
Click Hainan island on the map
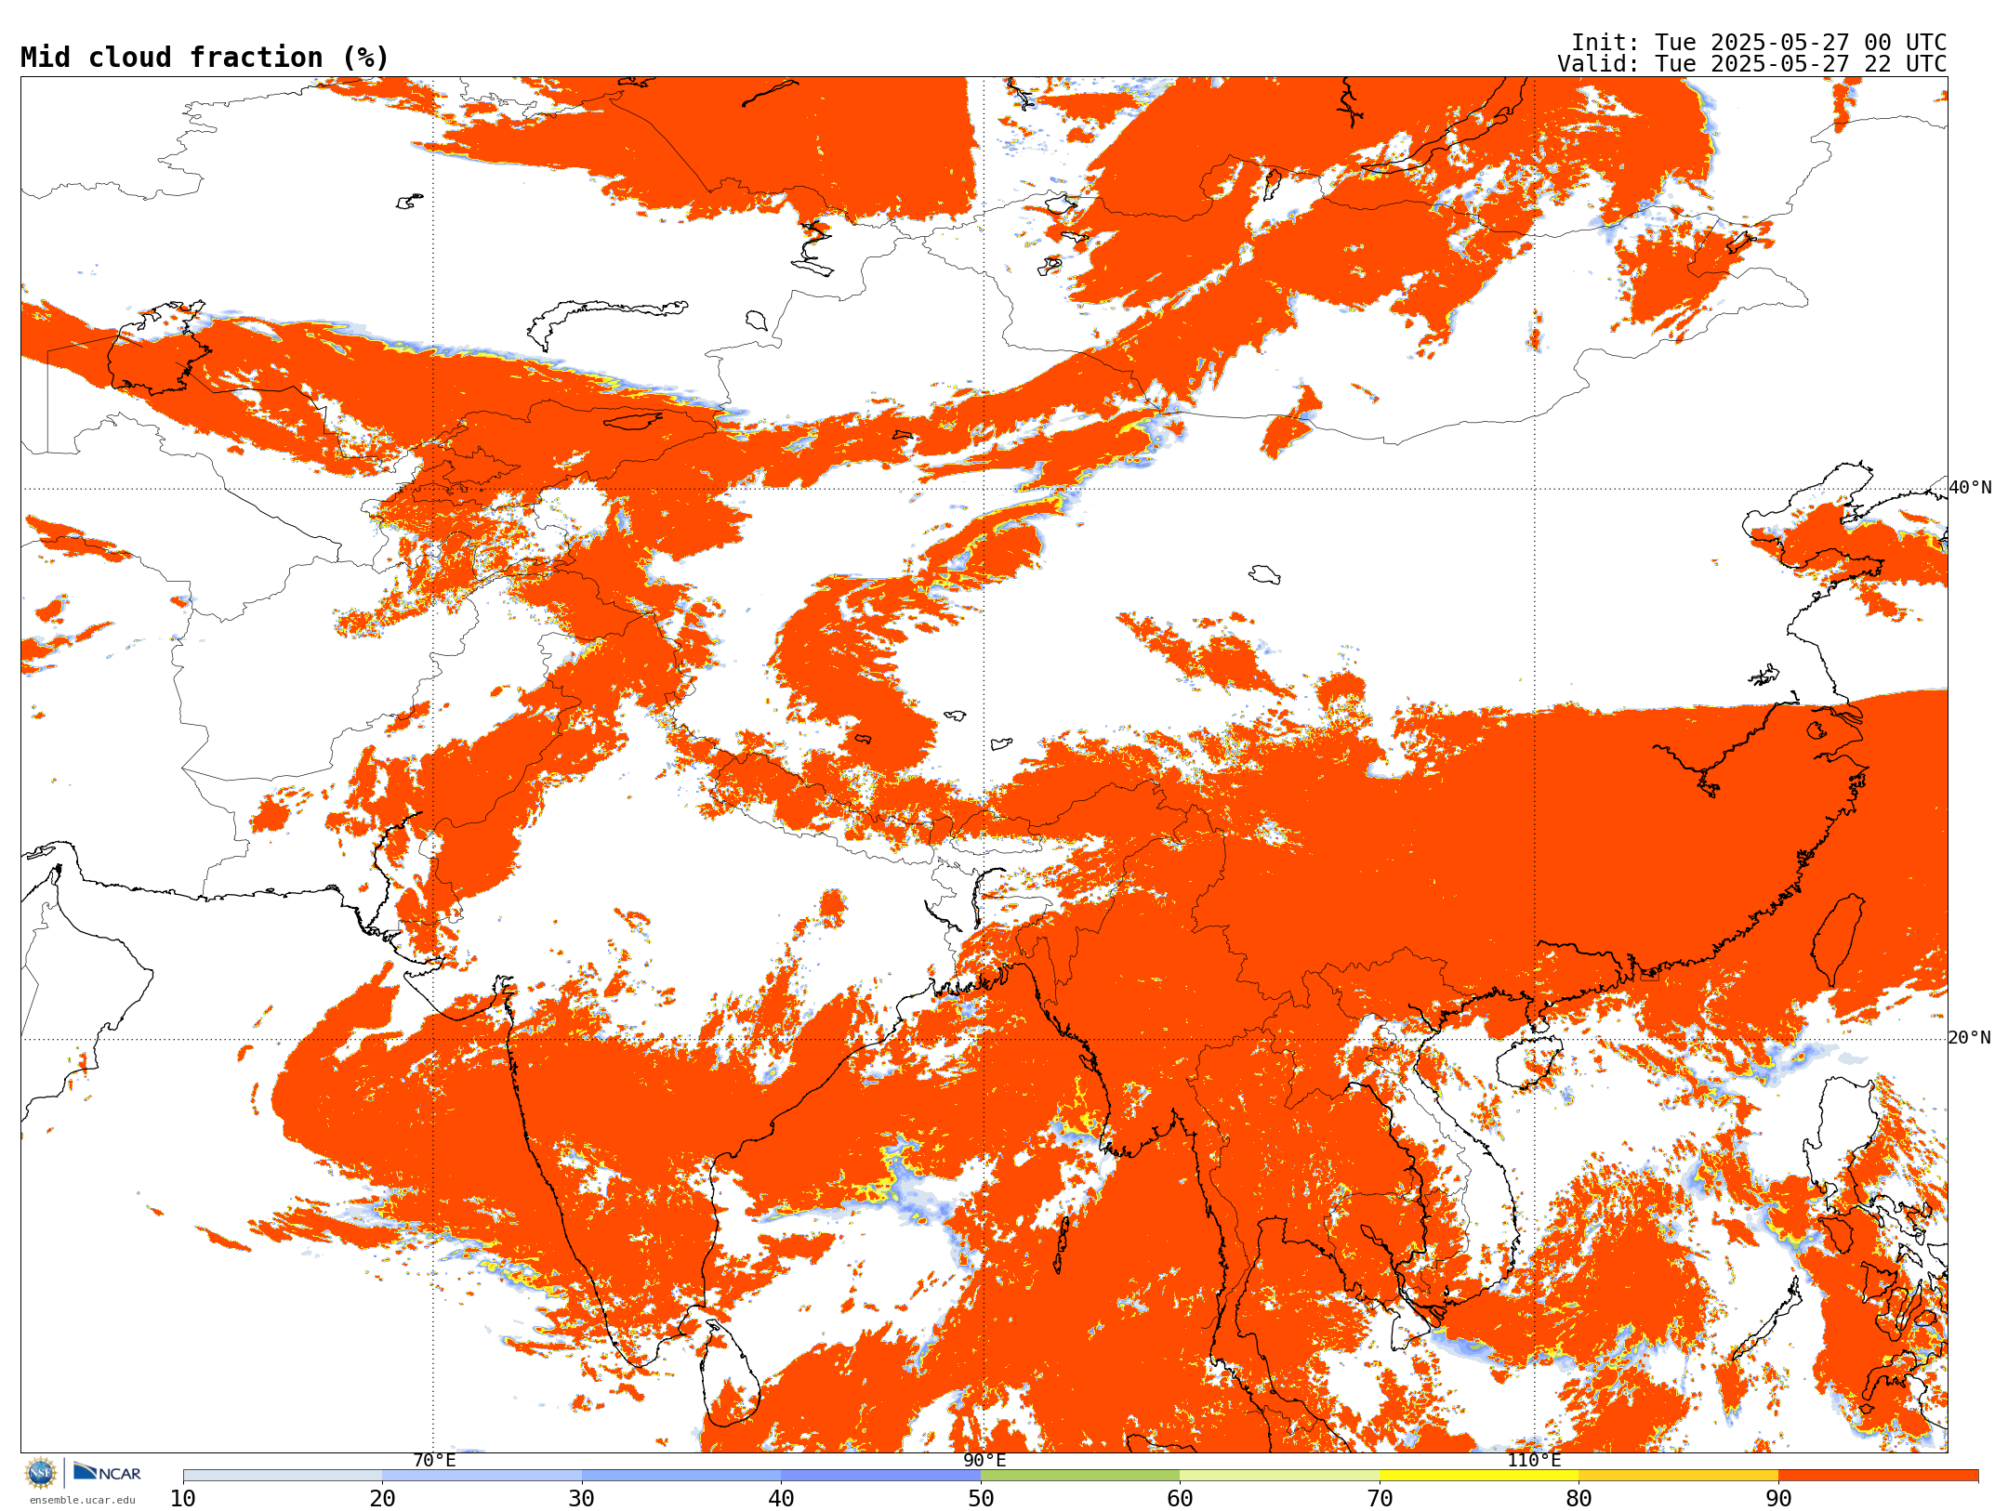[1529, 1063]
